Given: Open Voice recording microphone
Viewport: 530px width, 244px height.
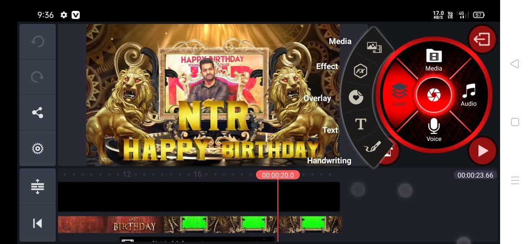Looking at the screenshot, I should point(434,130).
